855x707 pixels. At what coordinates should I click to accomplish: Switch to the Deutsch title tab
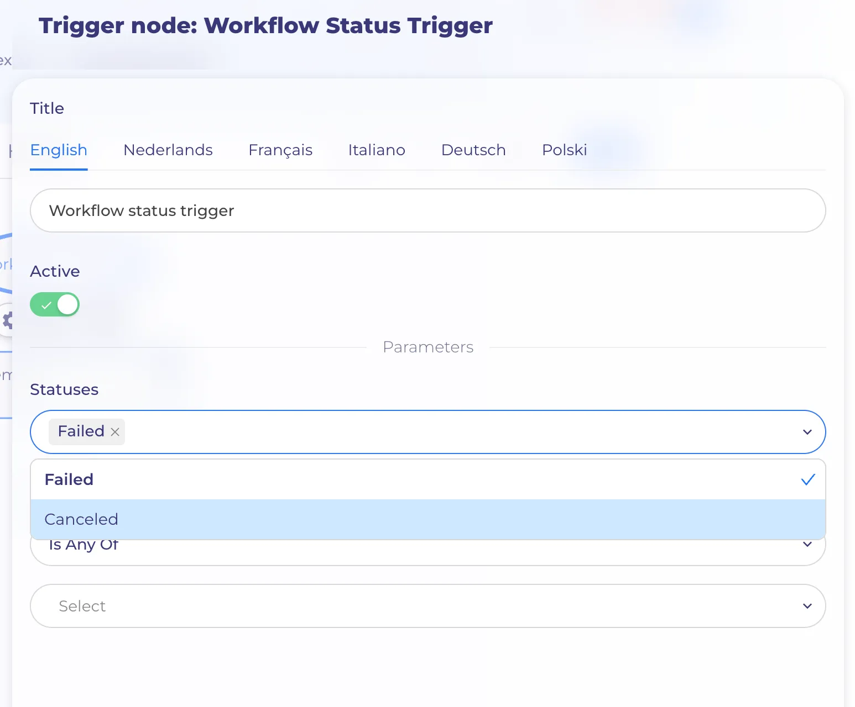coord(473,150)
